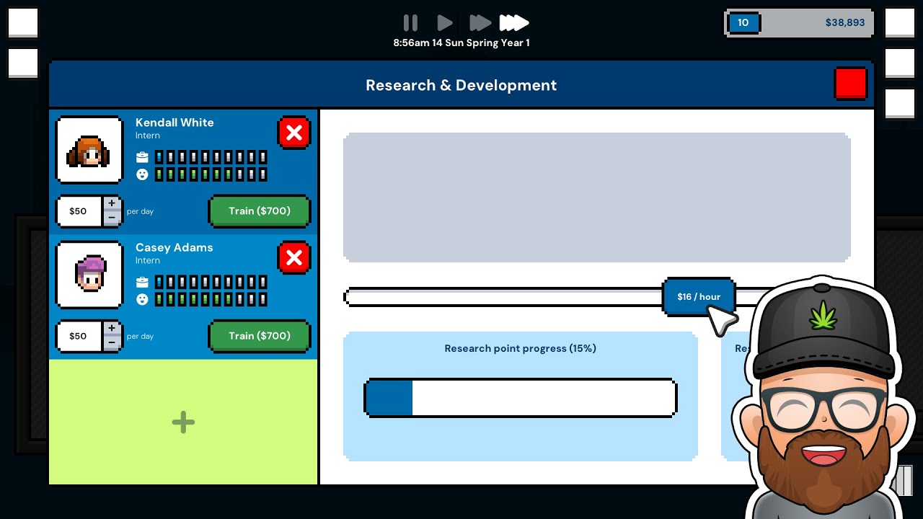
Task: Click Casey Adams's happiness level bar
Action: click(x=211, y=299)
